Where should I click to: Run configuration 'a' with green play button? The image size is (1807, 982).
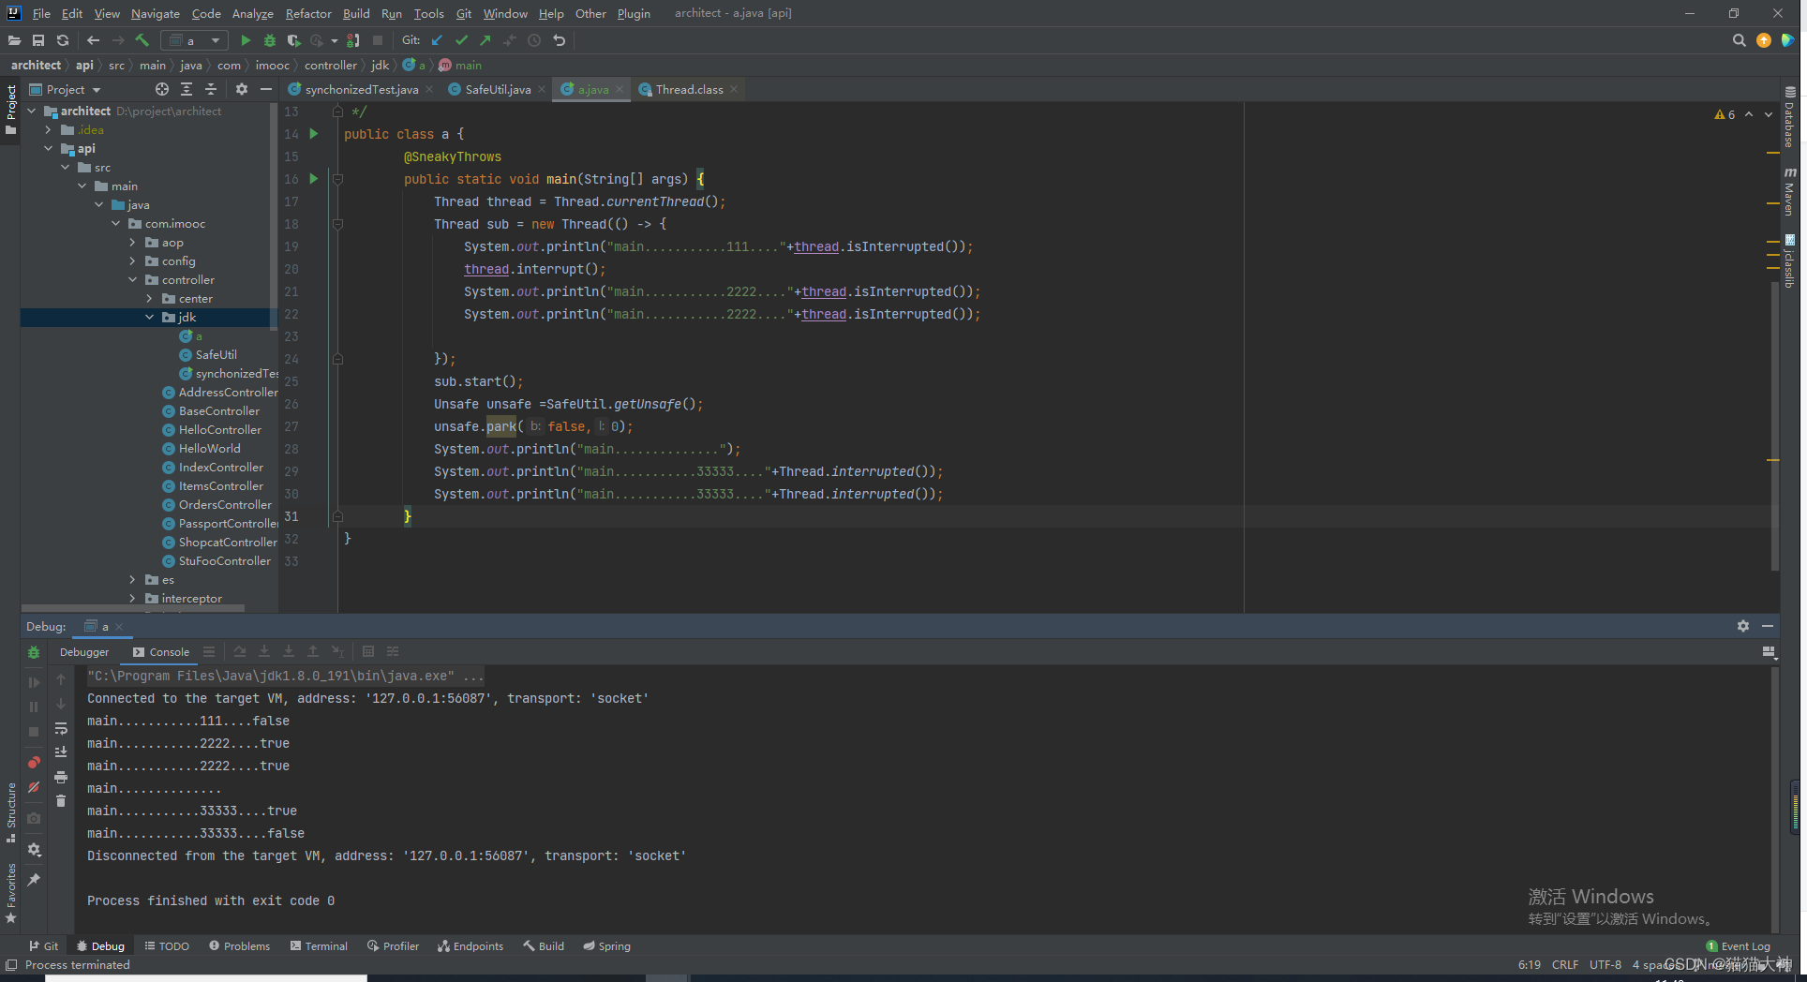point(246,40)
